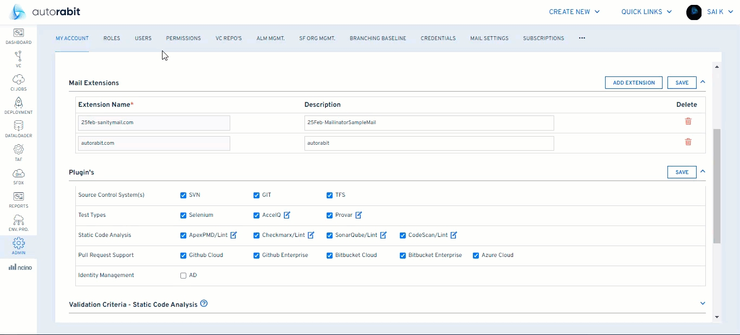The image size is (740, 335).
Task: Click the autorabit.com extension name field
Action: click(154, 143)
